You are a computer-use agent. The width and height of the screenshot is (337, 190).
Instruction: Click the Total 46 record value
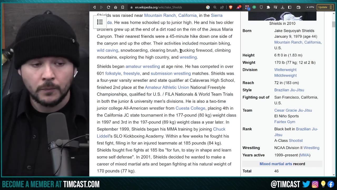click(276, 171)
